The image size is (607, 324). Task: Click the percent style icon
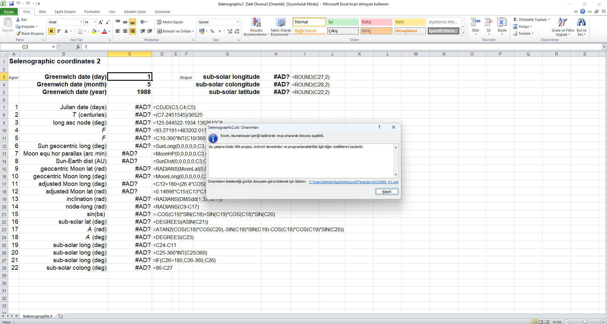pyautogui.click(x=212, y=31)
